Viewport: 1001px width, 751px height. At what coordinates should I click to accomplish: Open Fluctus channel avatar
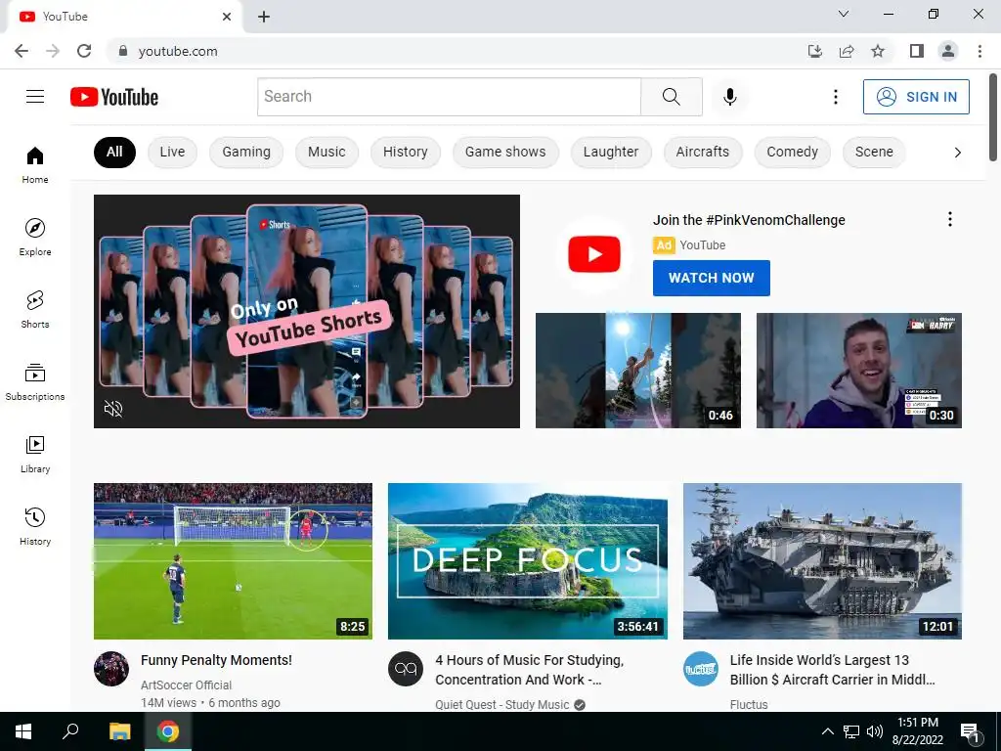700,669
